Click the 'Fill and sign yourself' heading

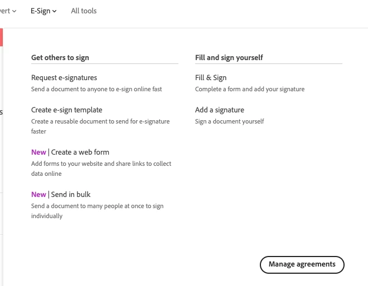pyautogui.click(x=229, y=57)
